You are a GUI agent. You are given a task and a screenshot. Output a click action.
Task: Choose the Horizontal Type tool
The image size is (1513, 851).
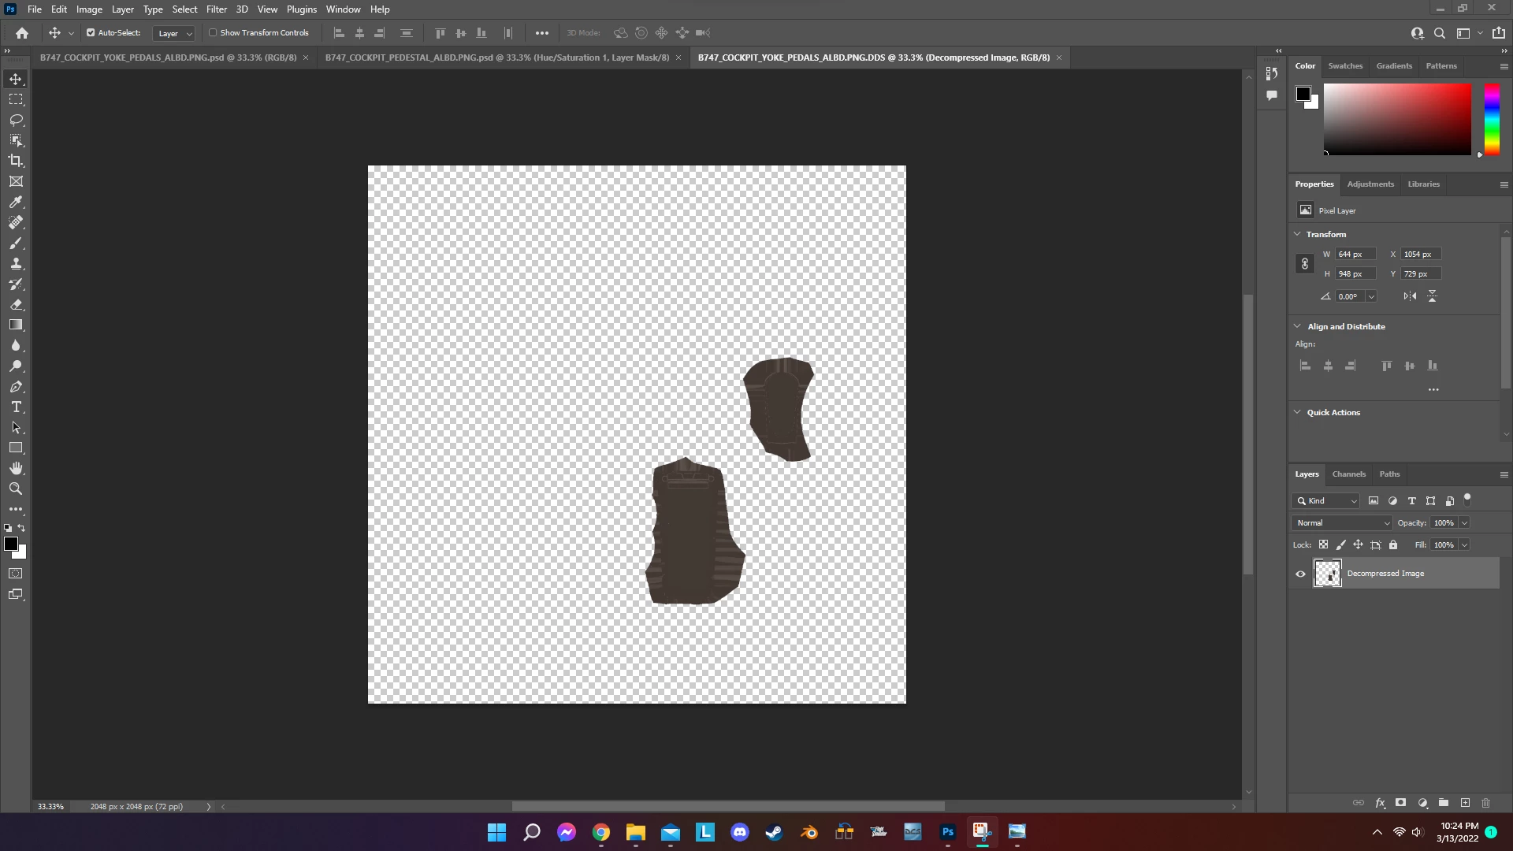[x=16, y=407]
